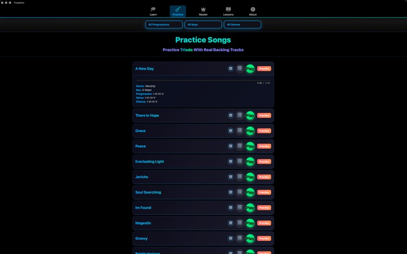
Task: Play the Peace backing track
Action: tap(250, 146)
